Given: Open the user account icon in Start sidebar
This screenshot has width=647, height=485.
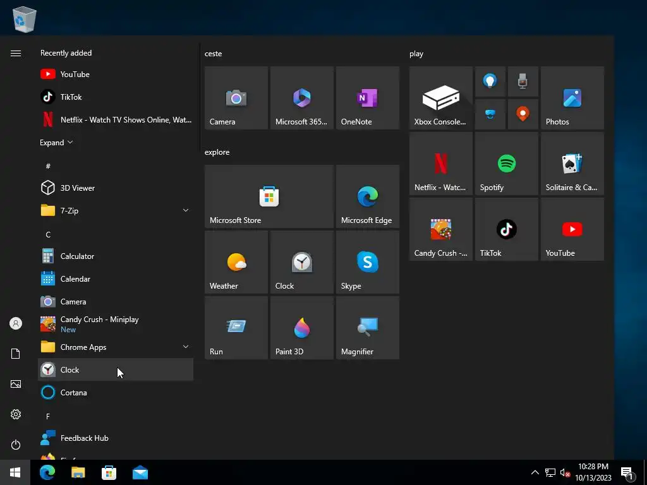Looking at the screenshot, I should pos(16,323).
